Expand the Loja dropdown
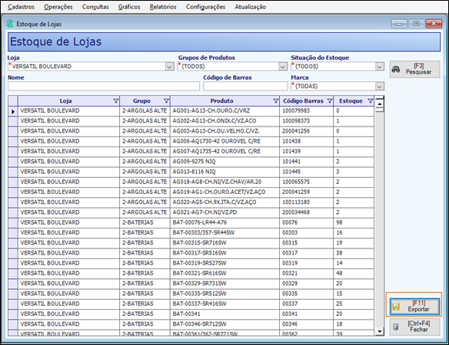449x345 pixels. [169, 67]
